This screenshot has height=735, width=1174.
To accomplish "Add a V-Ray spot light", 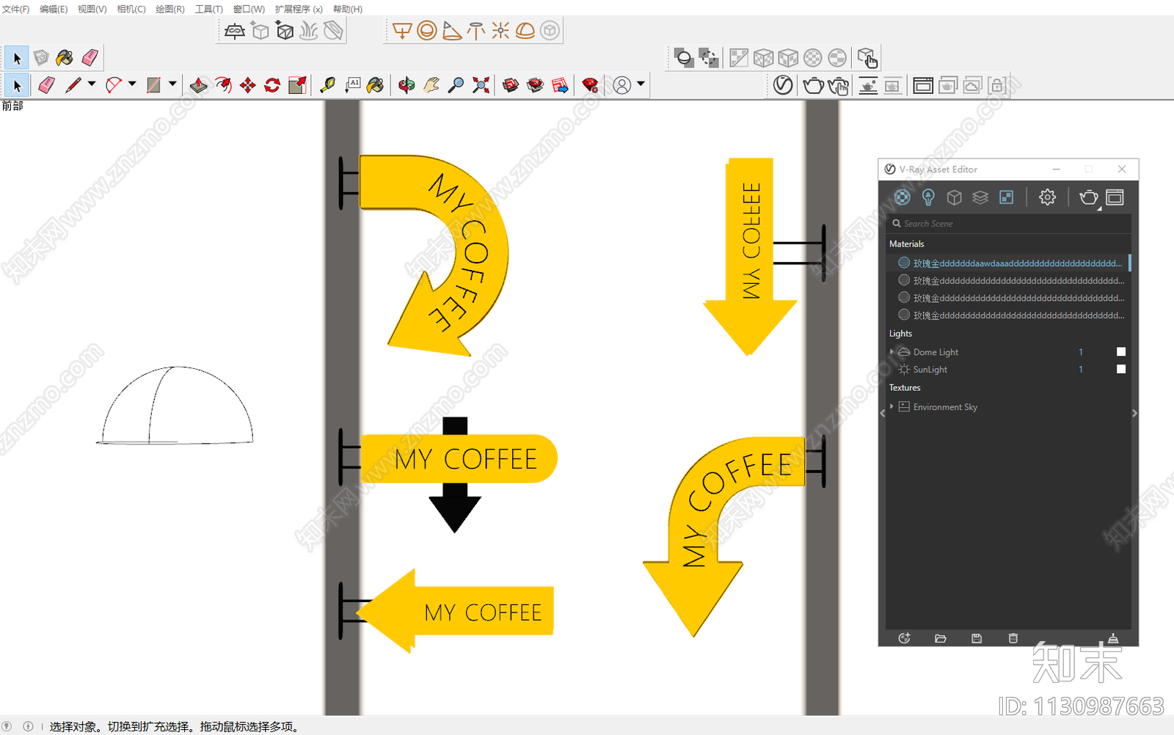I will [x=452, y=31].
